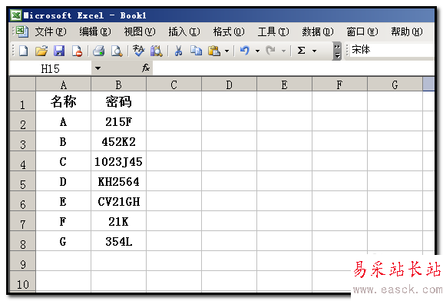Select the cell with 1023J45
Viewport: 443px width, 301px height.
tap(119, 161)
